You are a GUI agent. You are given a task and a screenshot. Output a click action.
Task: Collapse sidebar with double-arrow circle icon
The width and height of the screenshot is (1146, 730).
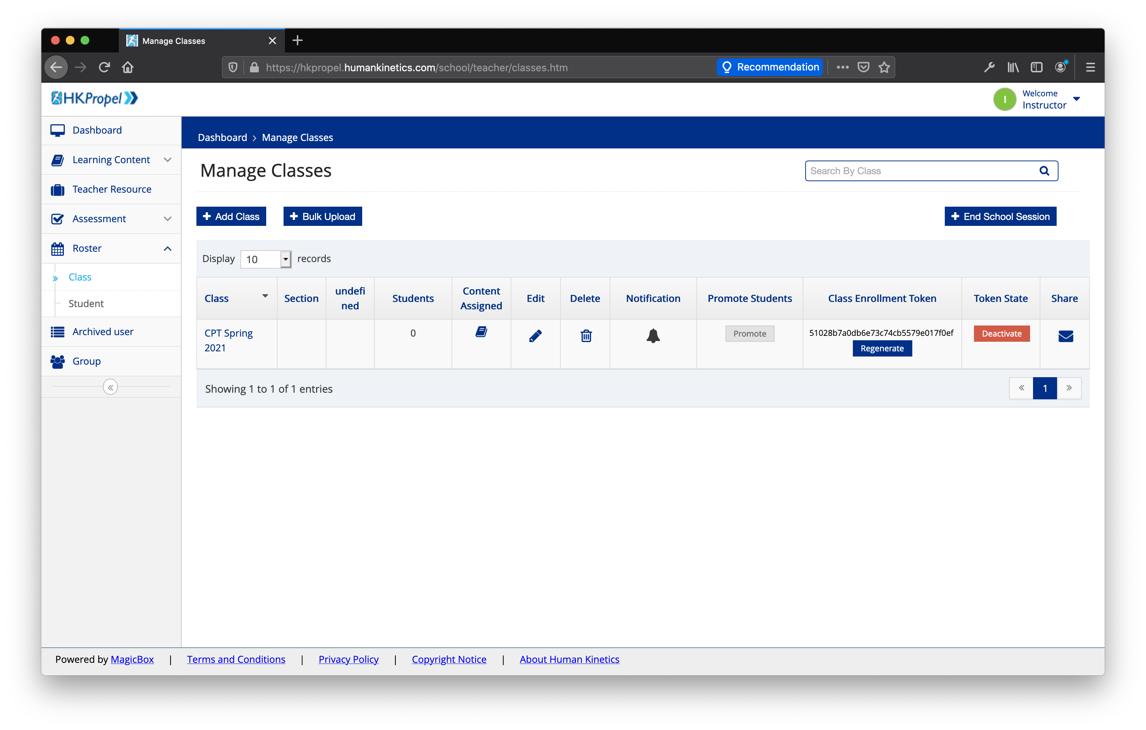[110, 388]
